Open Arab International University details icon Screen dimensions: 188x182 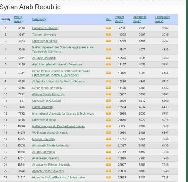pyautogui.click(x=108, y=64)
